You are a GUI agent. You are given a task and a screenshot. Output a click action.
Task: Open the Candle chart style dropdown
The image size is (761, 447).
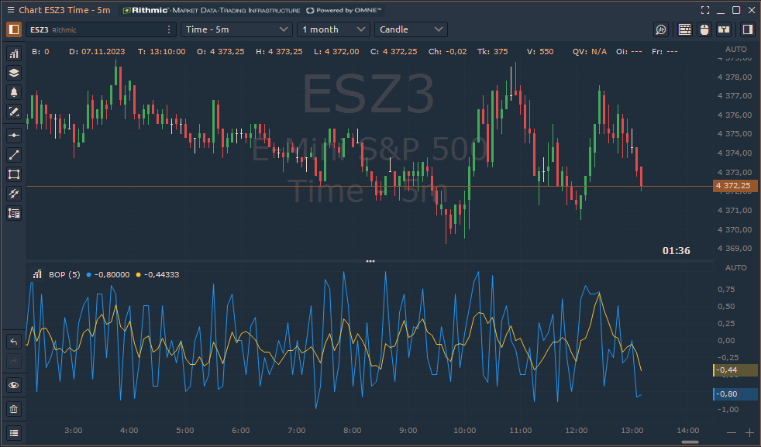coord(411,29)
